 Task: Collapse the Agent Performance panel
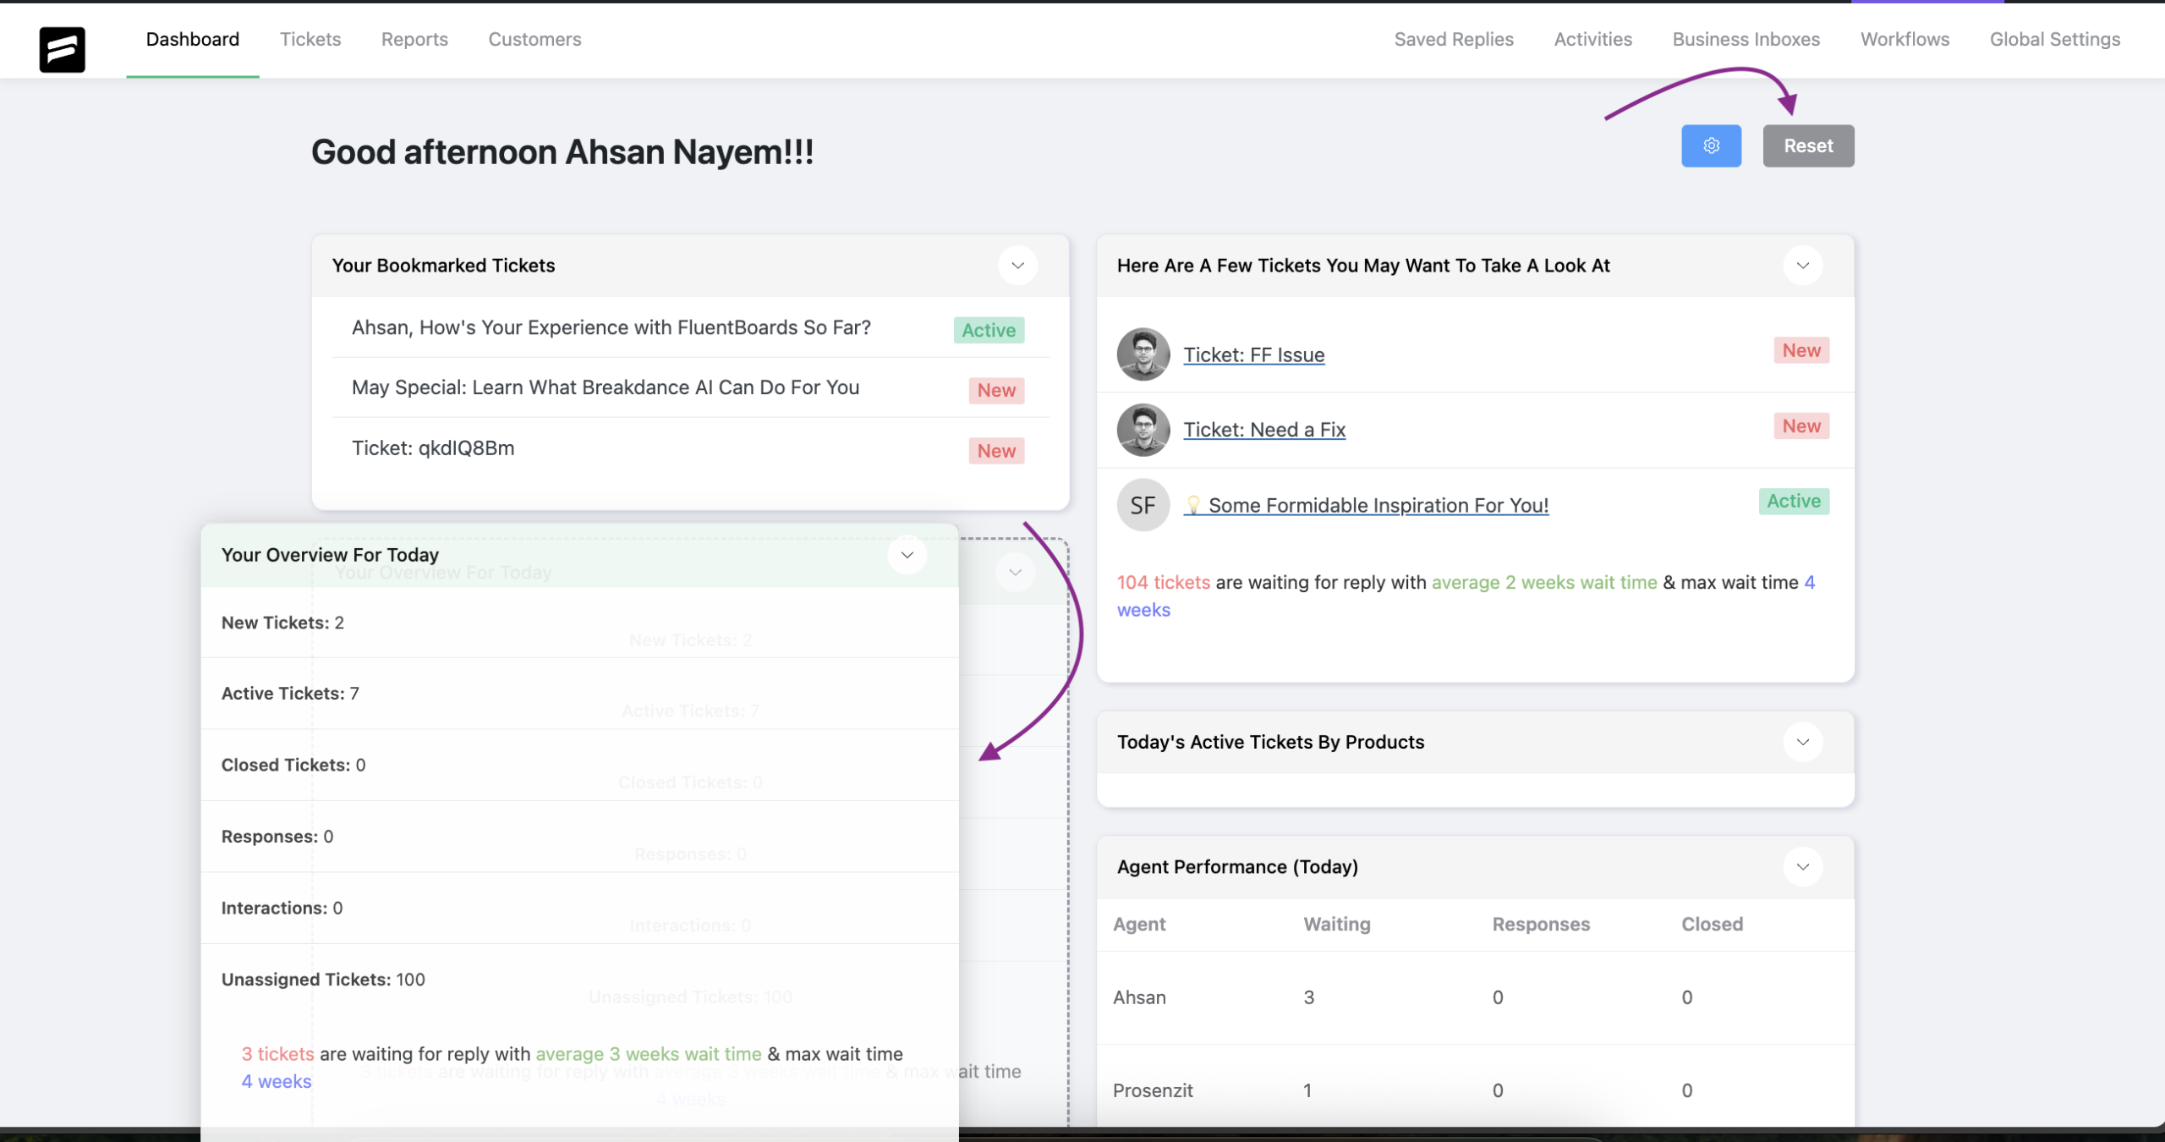[x=1803, y=866]
